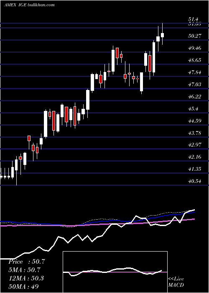Select the 41.35 price axis label
This screenshot has height=293, width=209.
click(x=195, y=169)
